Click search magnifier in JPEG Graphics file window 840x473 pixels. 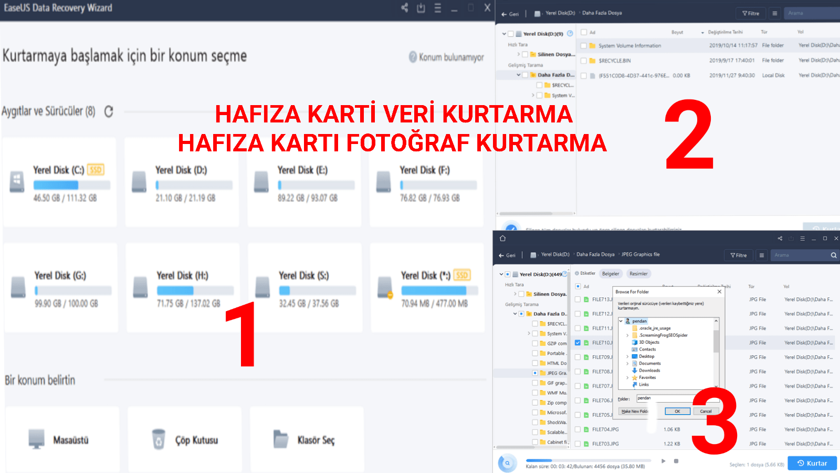pos(834,255)
